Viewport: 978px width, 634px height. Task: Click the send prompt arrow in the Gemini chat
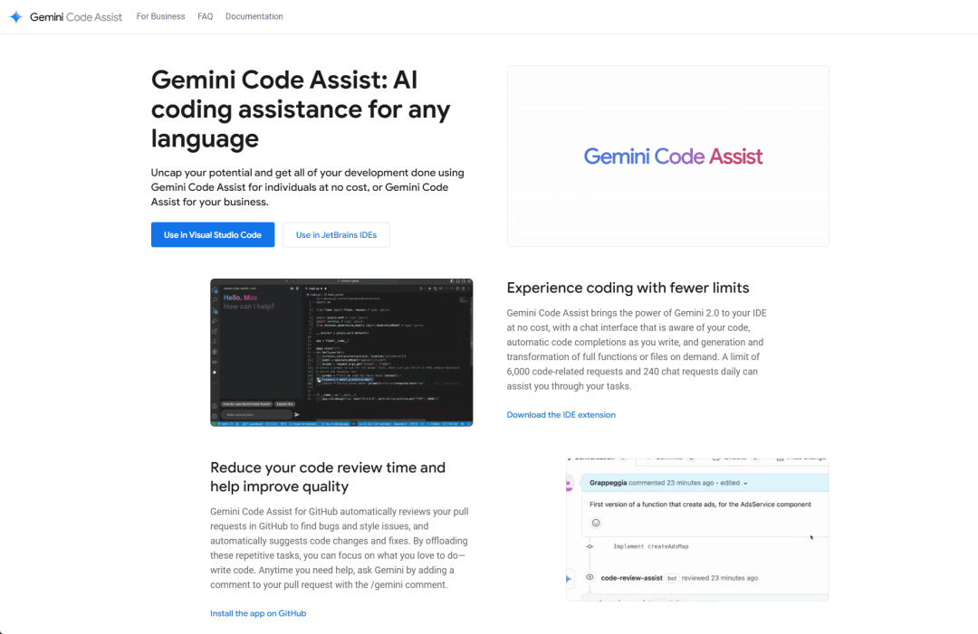[297, 414]
